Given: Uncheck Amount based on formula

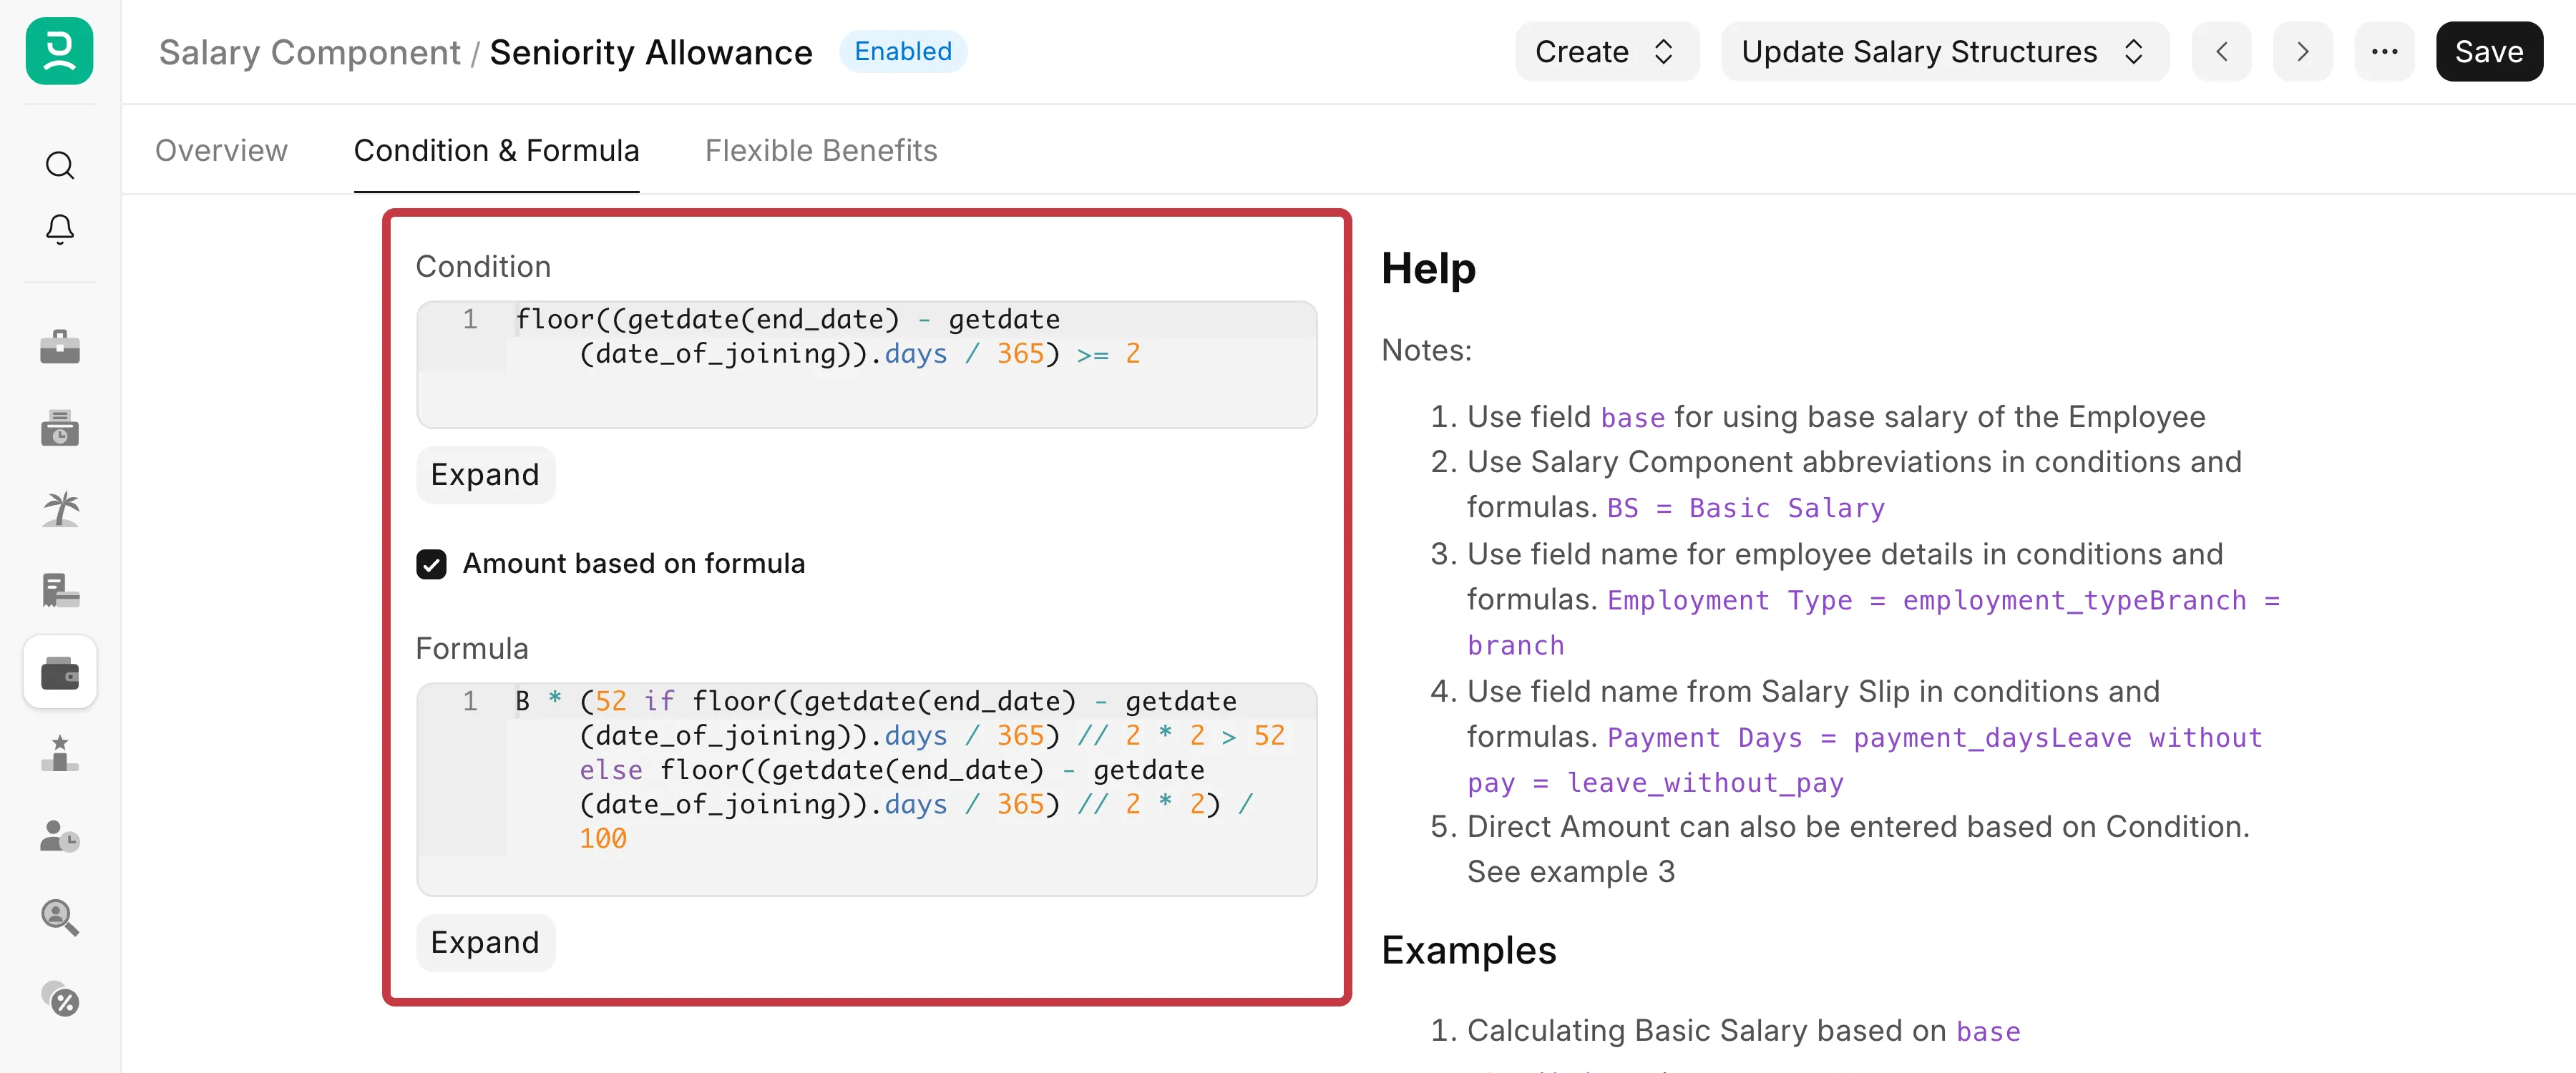Looking at the screenshot, I should [x=431, y=564].
